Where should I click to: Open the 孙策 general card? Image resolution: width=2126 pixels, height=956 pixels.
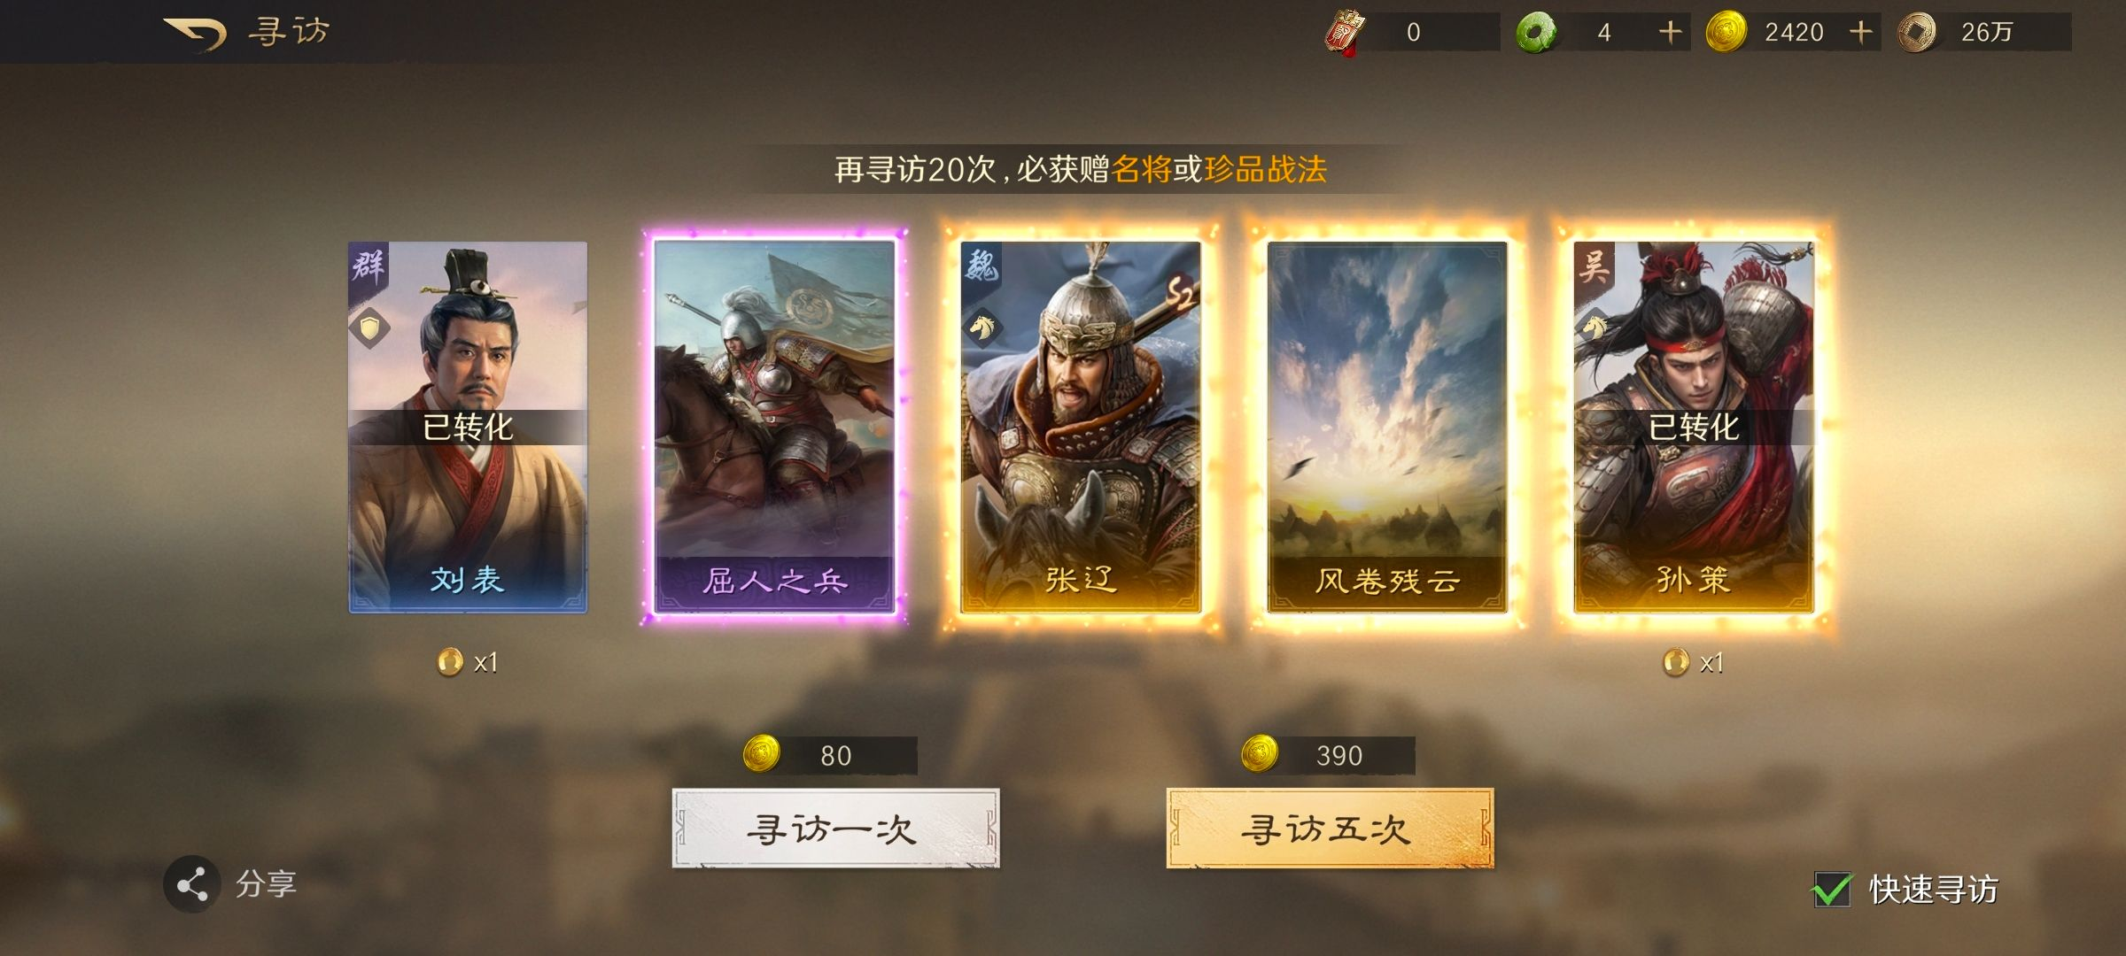tap(1694, 427)
